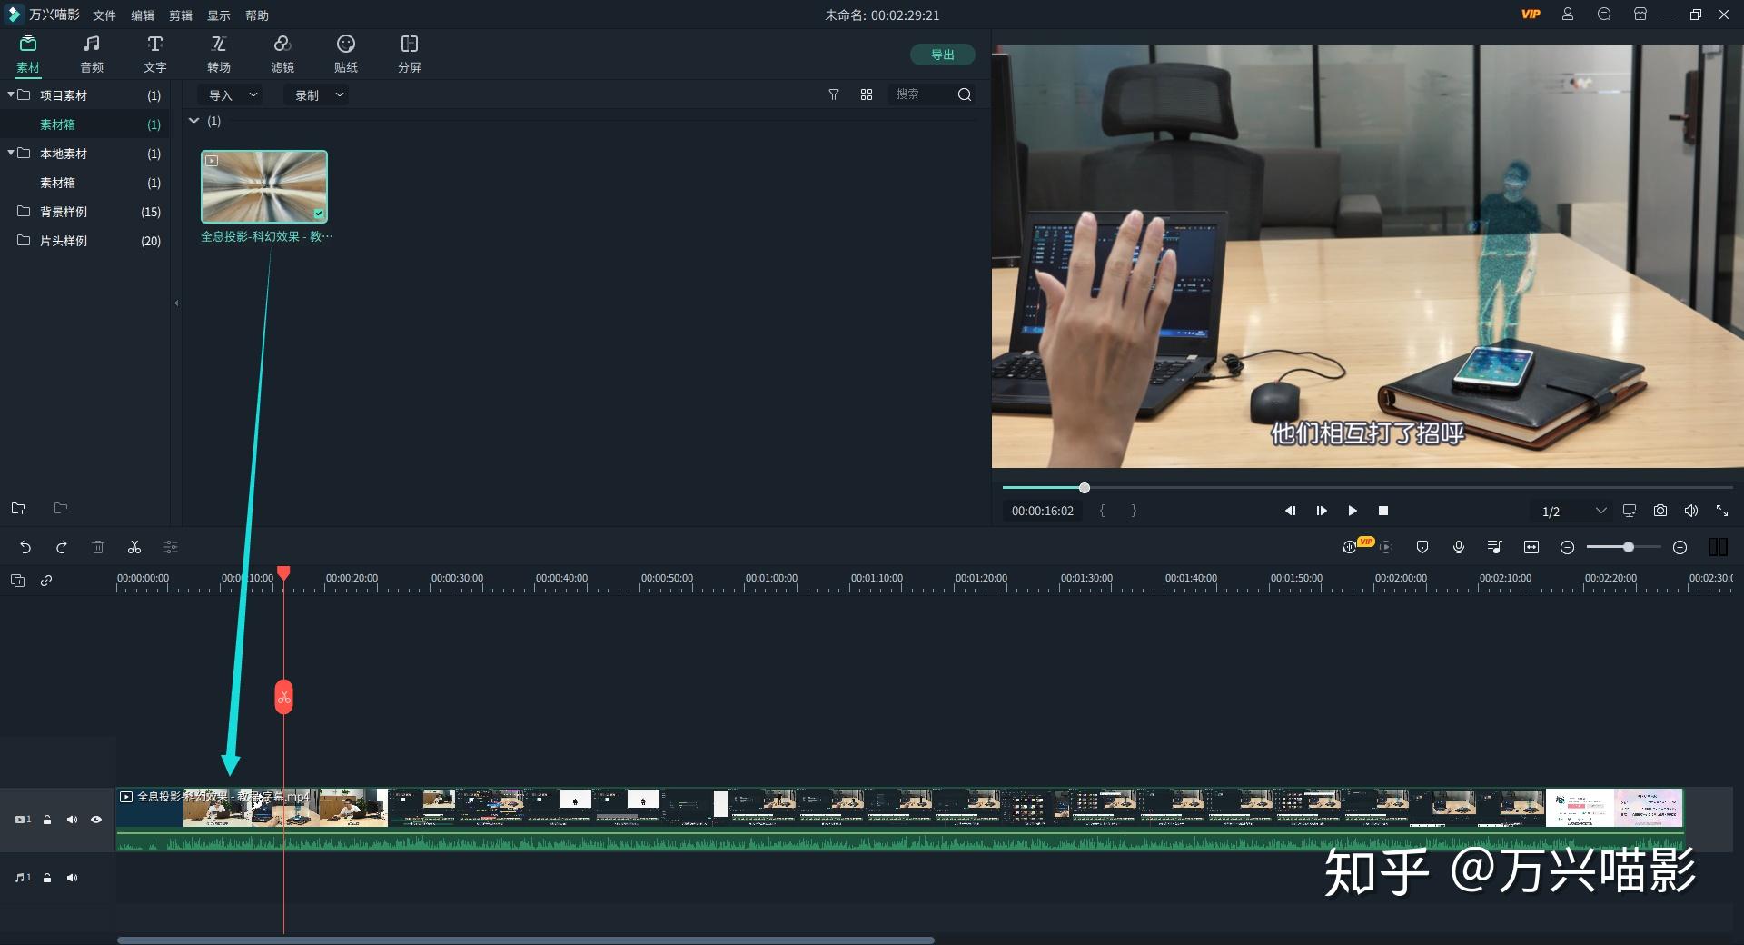
Task: Collapse the (1) media group chevron
Action: coord(193,121)
